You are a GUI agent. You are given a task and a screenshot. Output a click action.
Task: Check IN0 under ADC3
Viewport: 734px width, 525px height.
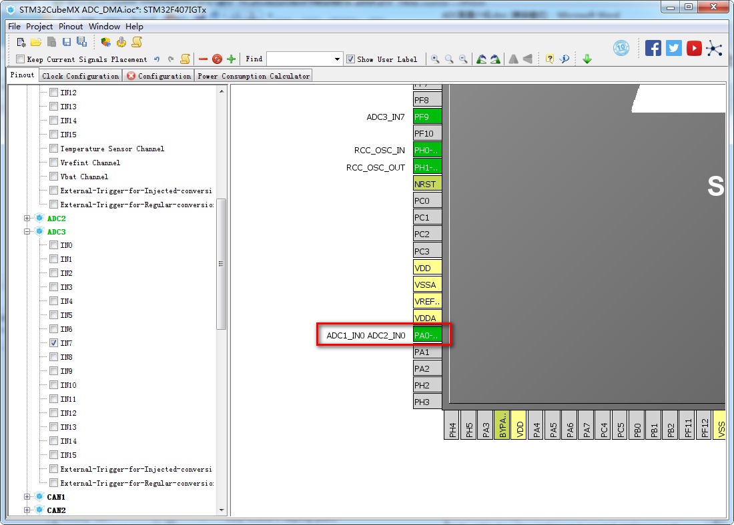54,245
